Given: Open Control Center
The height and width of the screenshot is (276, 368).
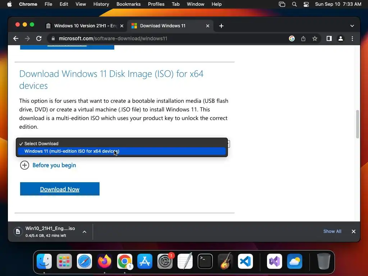Looking at the screenshot, I should point(306,4).
